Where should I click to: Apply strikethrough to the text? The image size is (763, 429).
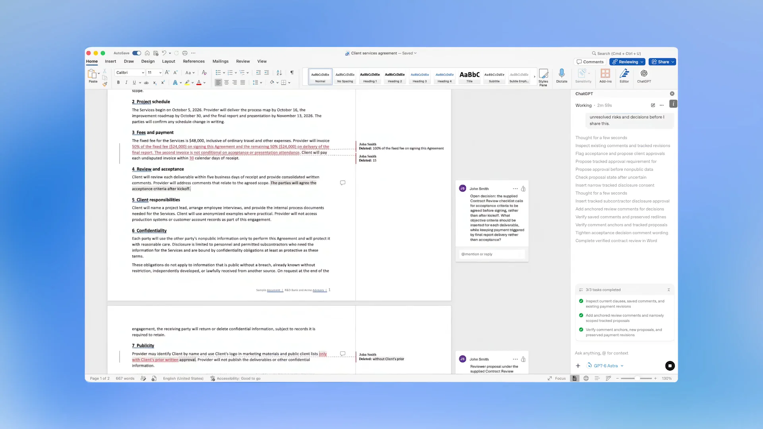[x=146, y=83]
